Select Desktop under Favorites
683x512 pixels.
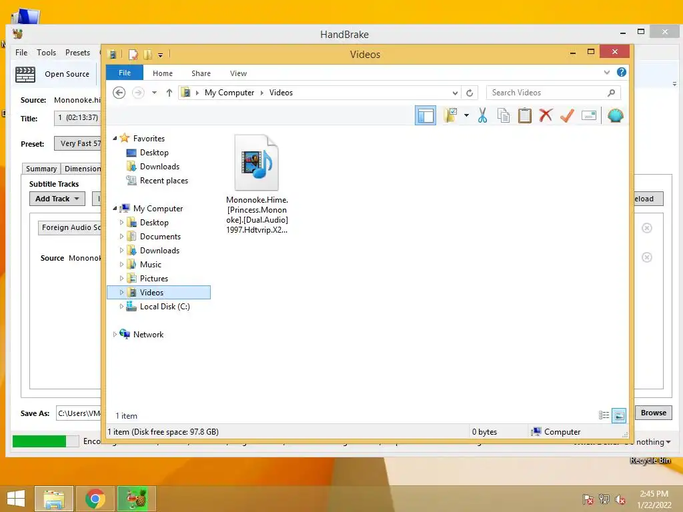154,153
